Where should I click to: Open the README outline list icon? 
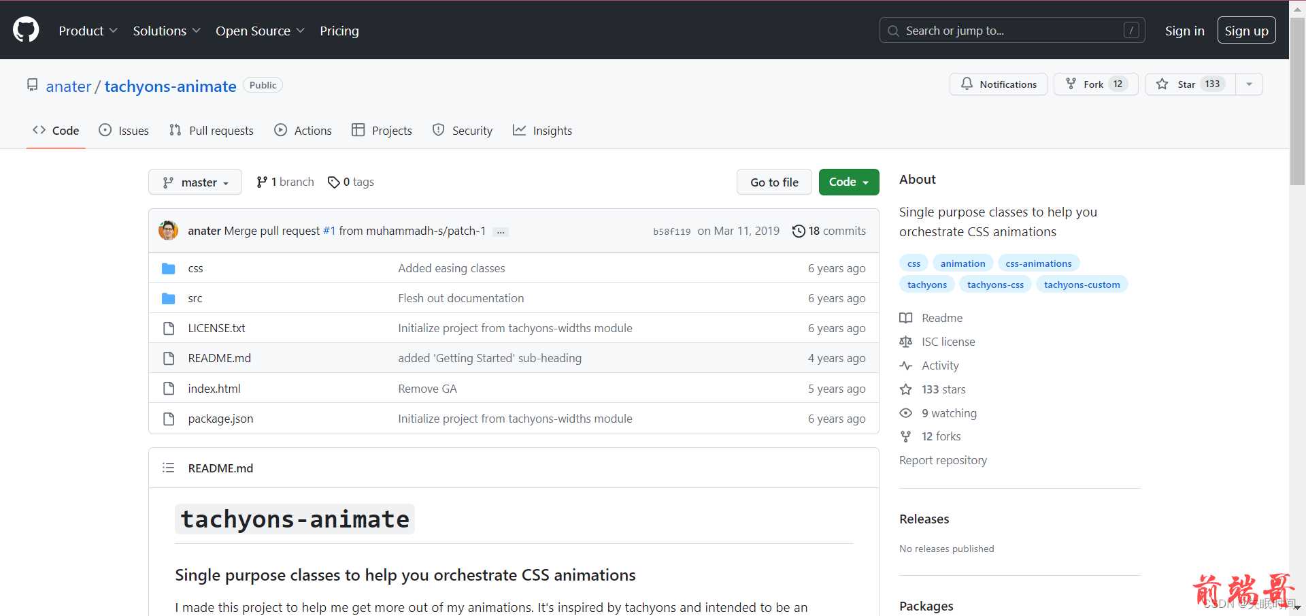click(x=169, y=468)
